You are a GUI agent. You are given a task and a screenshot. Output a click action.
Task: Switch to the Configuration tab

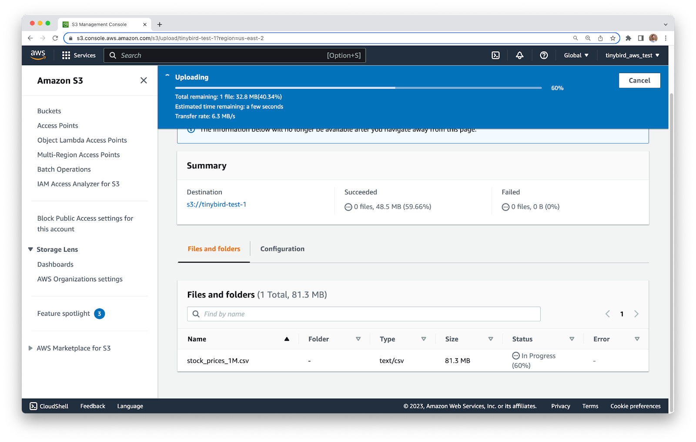pos(282,249)
